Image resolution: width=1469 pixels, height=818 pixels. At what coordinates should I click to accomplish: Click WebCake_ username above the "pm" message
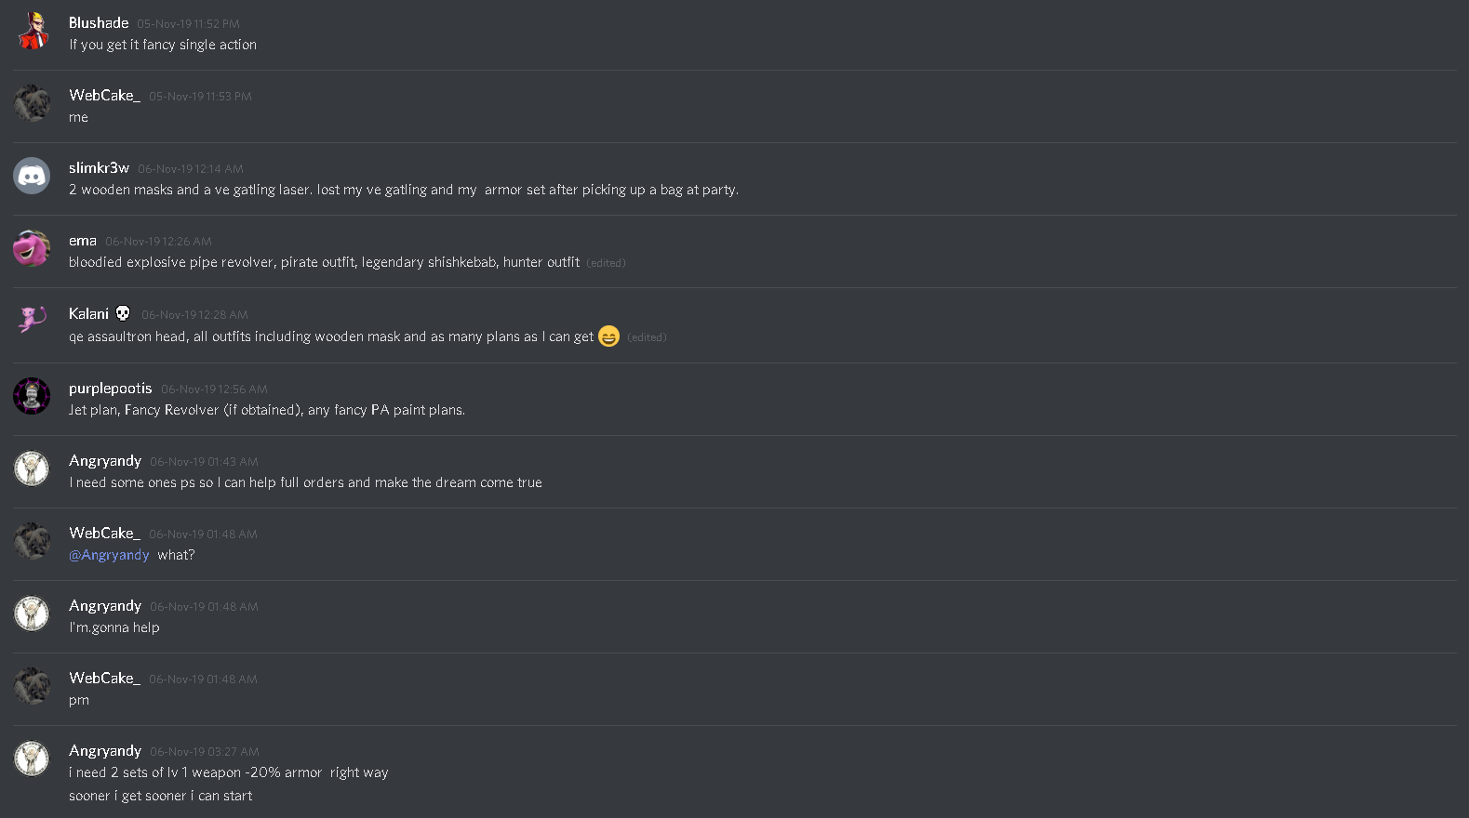(x=104, y=679)
